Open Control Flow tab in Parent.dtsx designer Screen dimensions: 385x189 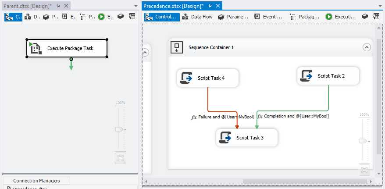(13, 17)
